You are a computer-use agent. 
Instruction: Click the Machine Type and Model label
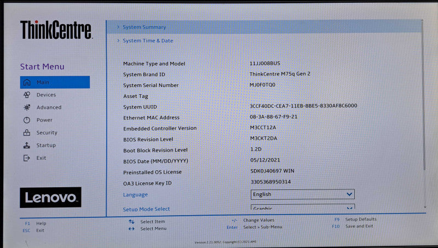click(154, 64)
